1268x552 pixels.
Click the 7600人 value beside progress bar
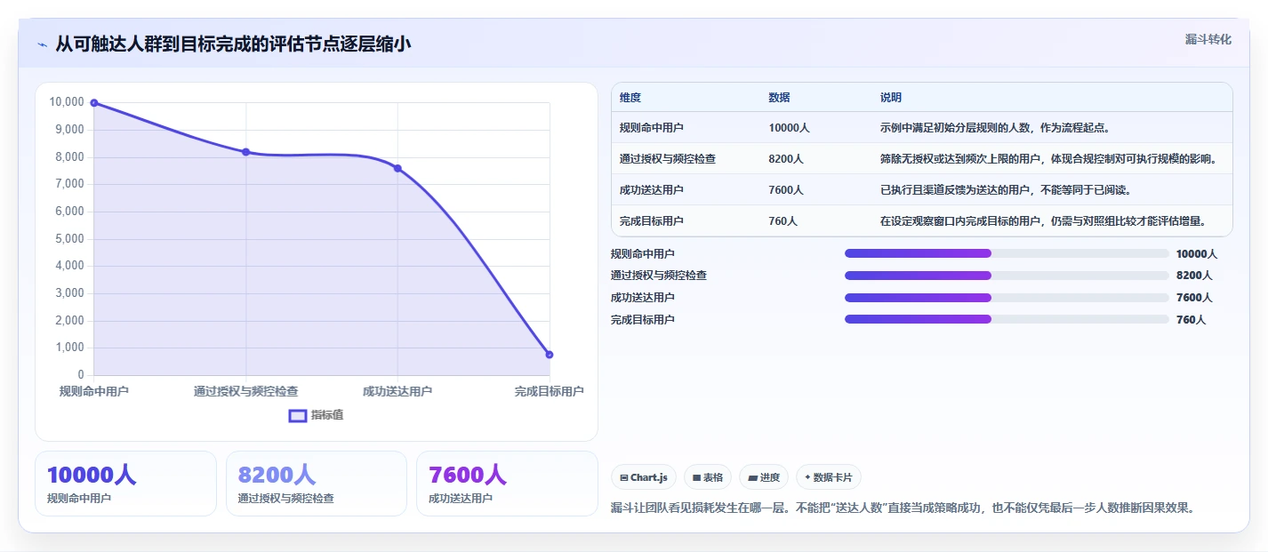(x=1194, y=298)
